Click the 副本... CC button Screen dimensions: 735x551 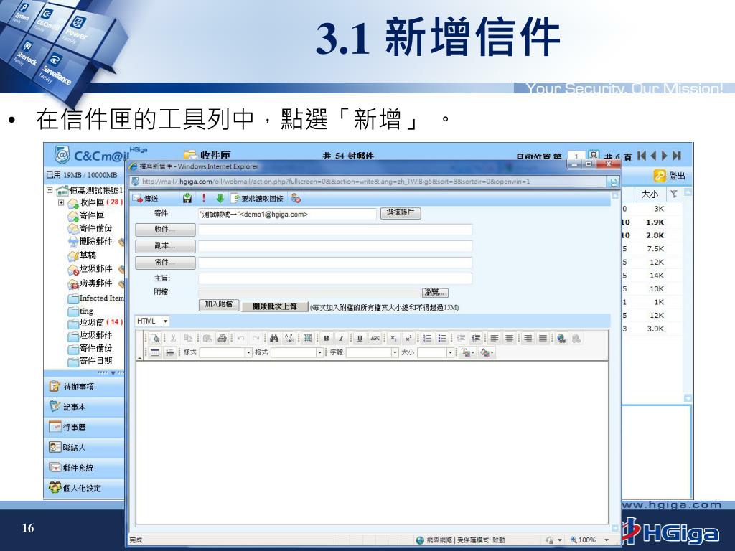click(165, 246)
